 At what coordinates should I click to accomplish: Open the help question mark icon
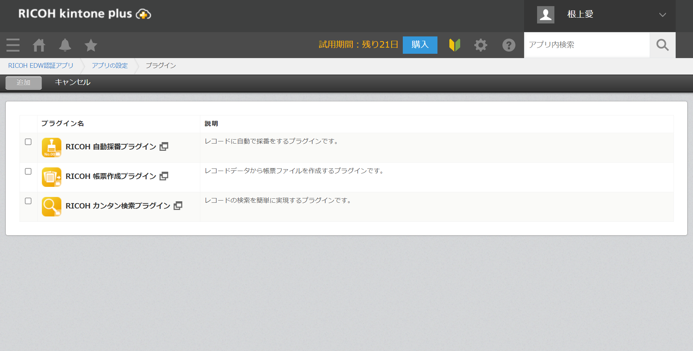[509, 45]
